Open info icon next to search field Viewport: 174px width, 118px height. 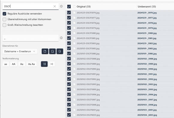point(61,6)
